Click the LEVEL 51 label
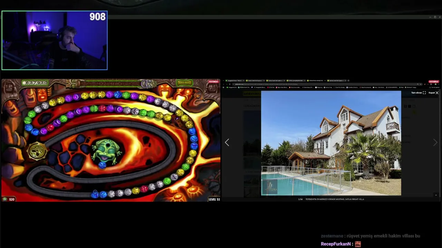The image size is (442, 248). point(214,199)
